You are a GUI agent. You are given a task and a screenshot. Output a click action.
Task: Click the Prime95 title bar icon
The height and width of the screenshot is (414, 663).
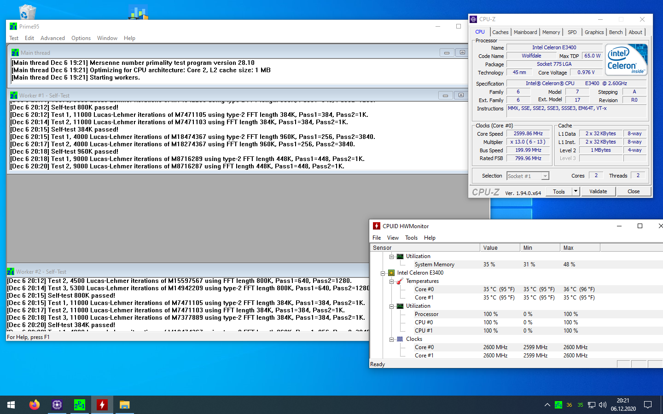[13, 27]
